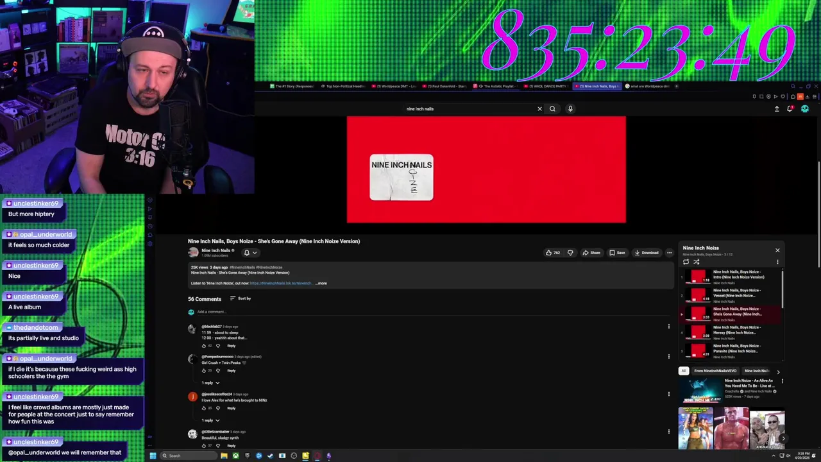
Task: Expand the description with ...more
Action: pyautogui.click(x=321, y=283)
